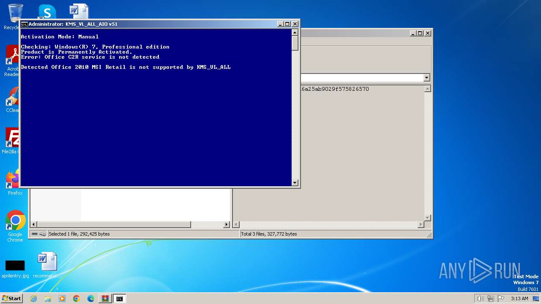Click the Show Desktop button in the tray
This screenshot has height=304, width=541.
536,299
